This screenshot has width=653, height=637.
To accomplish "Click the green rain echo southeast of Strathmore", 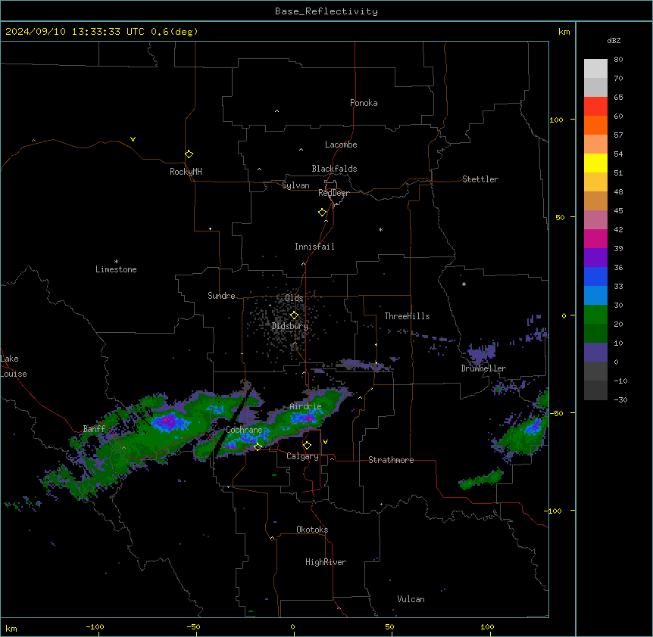I will tap(481, 479).
